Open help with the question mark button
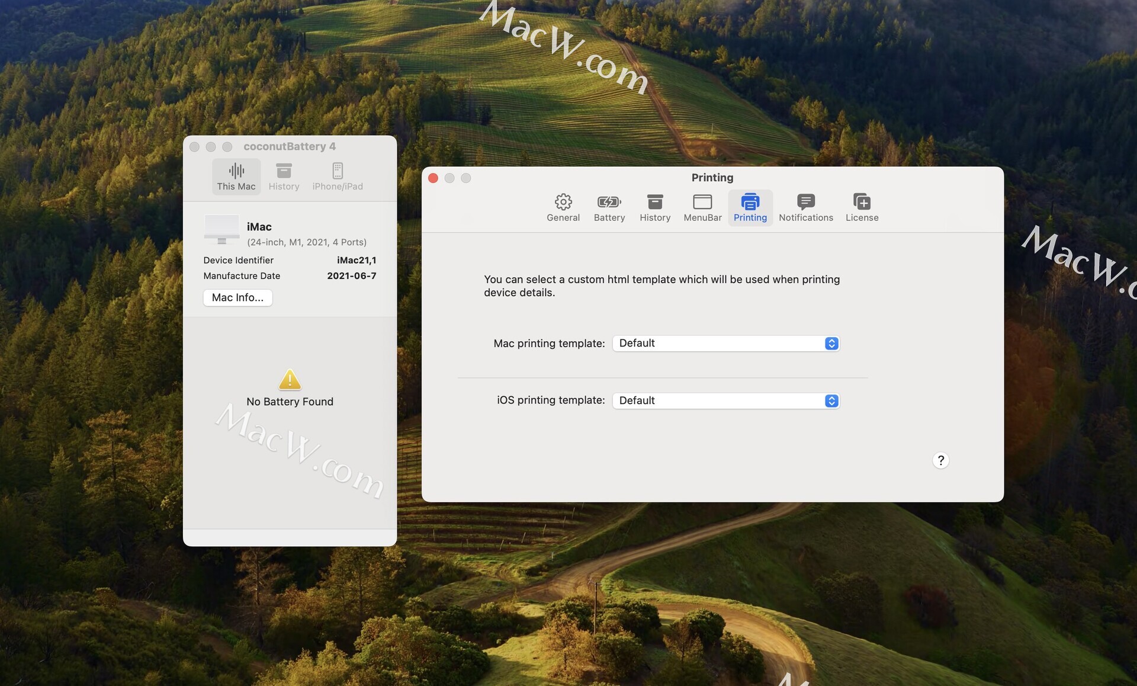Screen dimensions: 1137x686 click(x=940, y=460)
